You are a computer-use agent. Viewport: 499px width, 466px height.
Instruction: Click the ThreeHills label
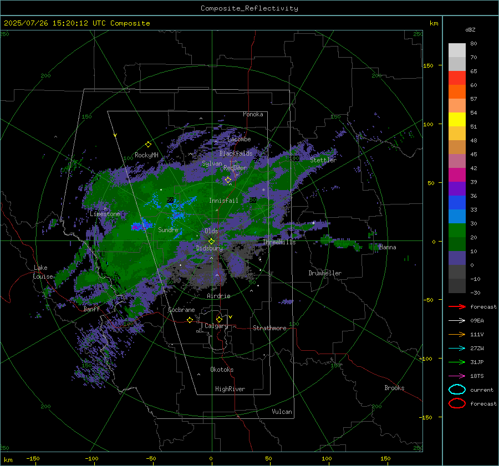pyautogui.click(x=279, y=242)
